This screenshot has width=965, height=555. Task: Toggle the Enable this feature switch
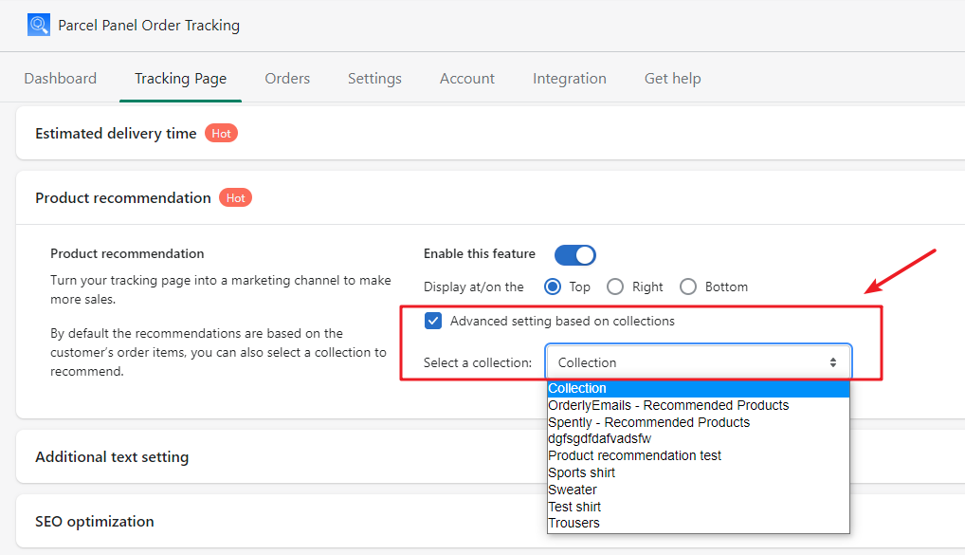click(x=574, y=254)
